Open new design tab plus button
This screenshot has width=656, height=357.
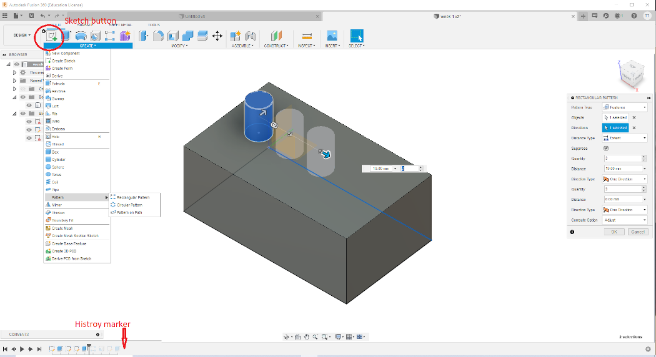(x=583, y=16)
